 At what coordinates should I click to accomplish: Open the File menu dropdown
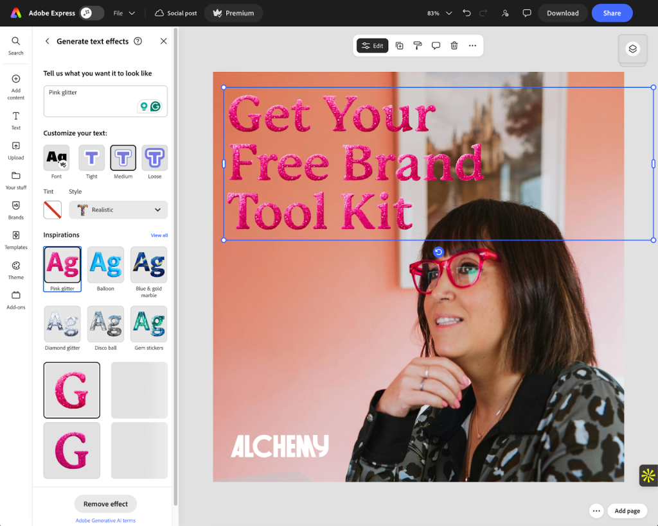coord(124,13)
